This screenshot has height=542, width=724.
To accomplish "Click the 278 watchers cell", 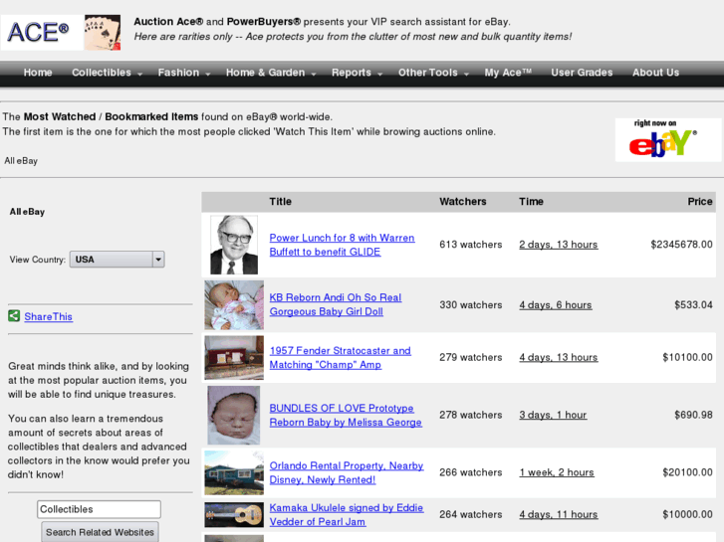I will 470,415.
